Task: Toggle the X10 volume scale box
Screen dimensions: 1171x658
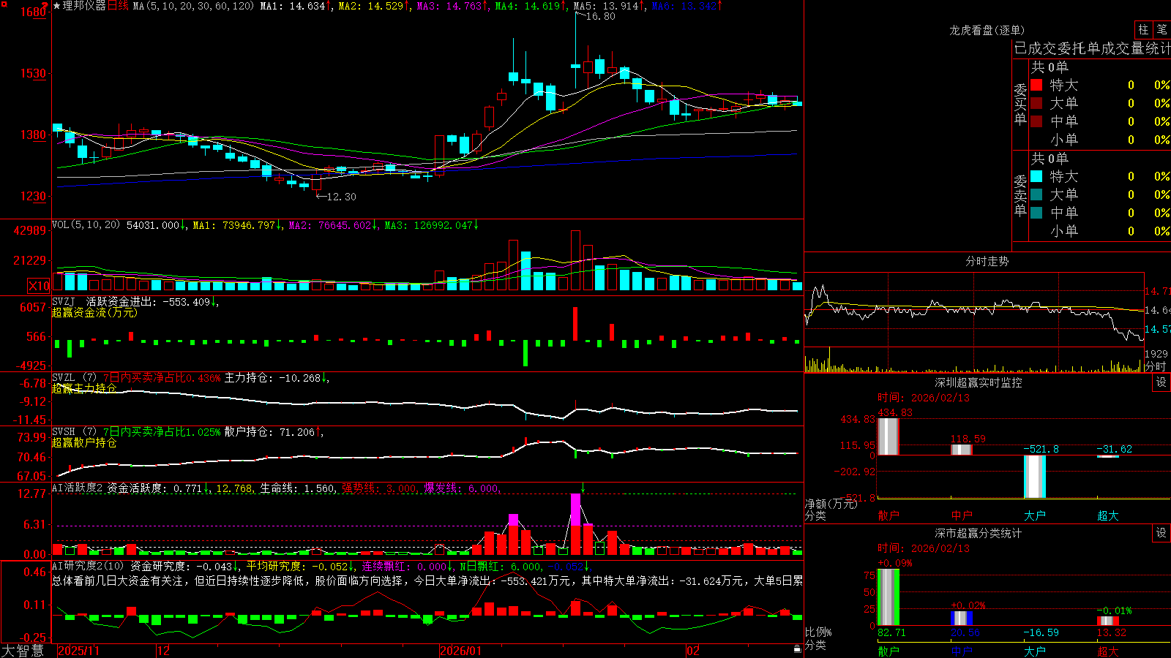Action: (39, 286)
